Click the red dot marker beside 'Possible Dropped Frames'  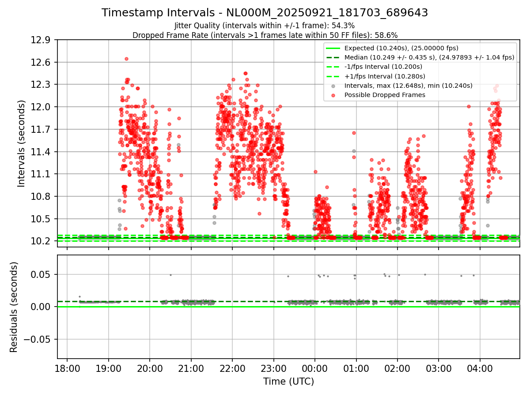333,95
